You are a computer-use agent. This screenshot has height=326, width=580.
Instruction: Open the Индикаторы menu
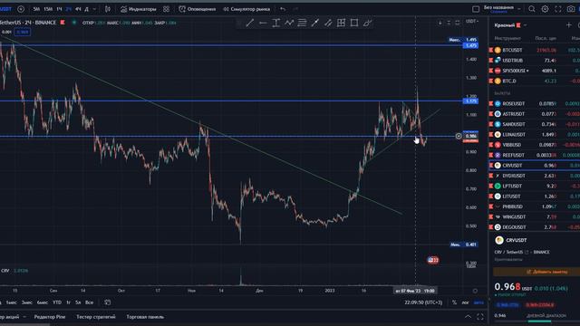pyautogui.click(x=139, y=9)
